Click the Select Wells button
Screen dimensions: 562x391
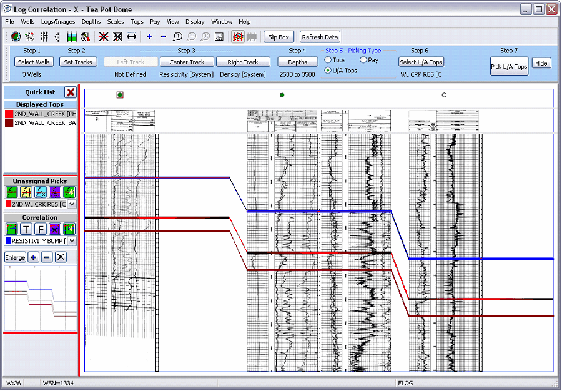pyautogui.click(x=34, y=62)
